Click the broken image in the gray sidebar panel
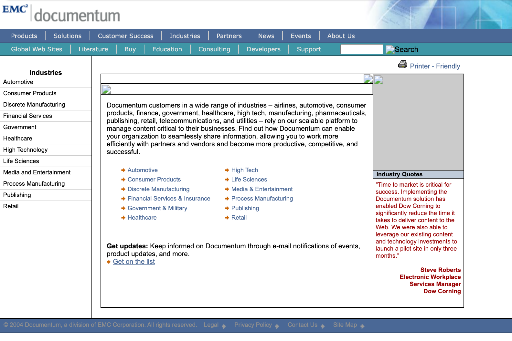 pos(379,80)
